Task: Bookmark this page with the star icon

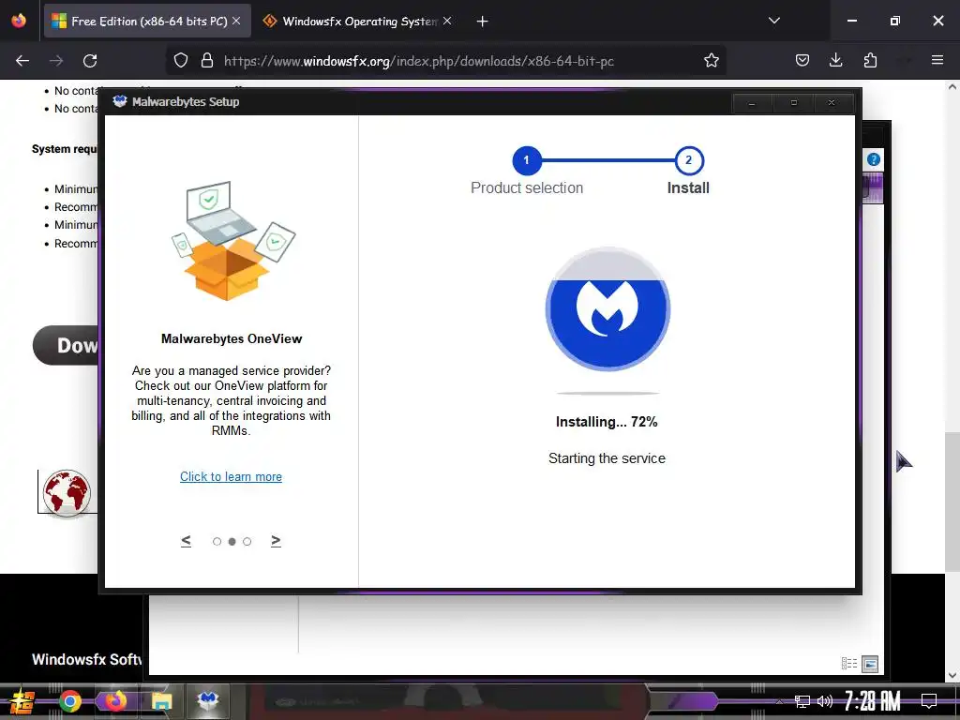Action: (x=711, y=61)
